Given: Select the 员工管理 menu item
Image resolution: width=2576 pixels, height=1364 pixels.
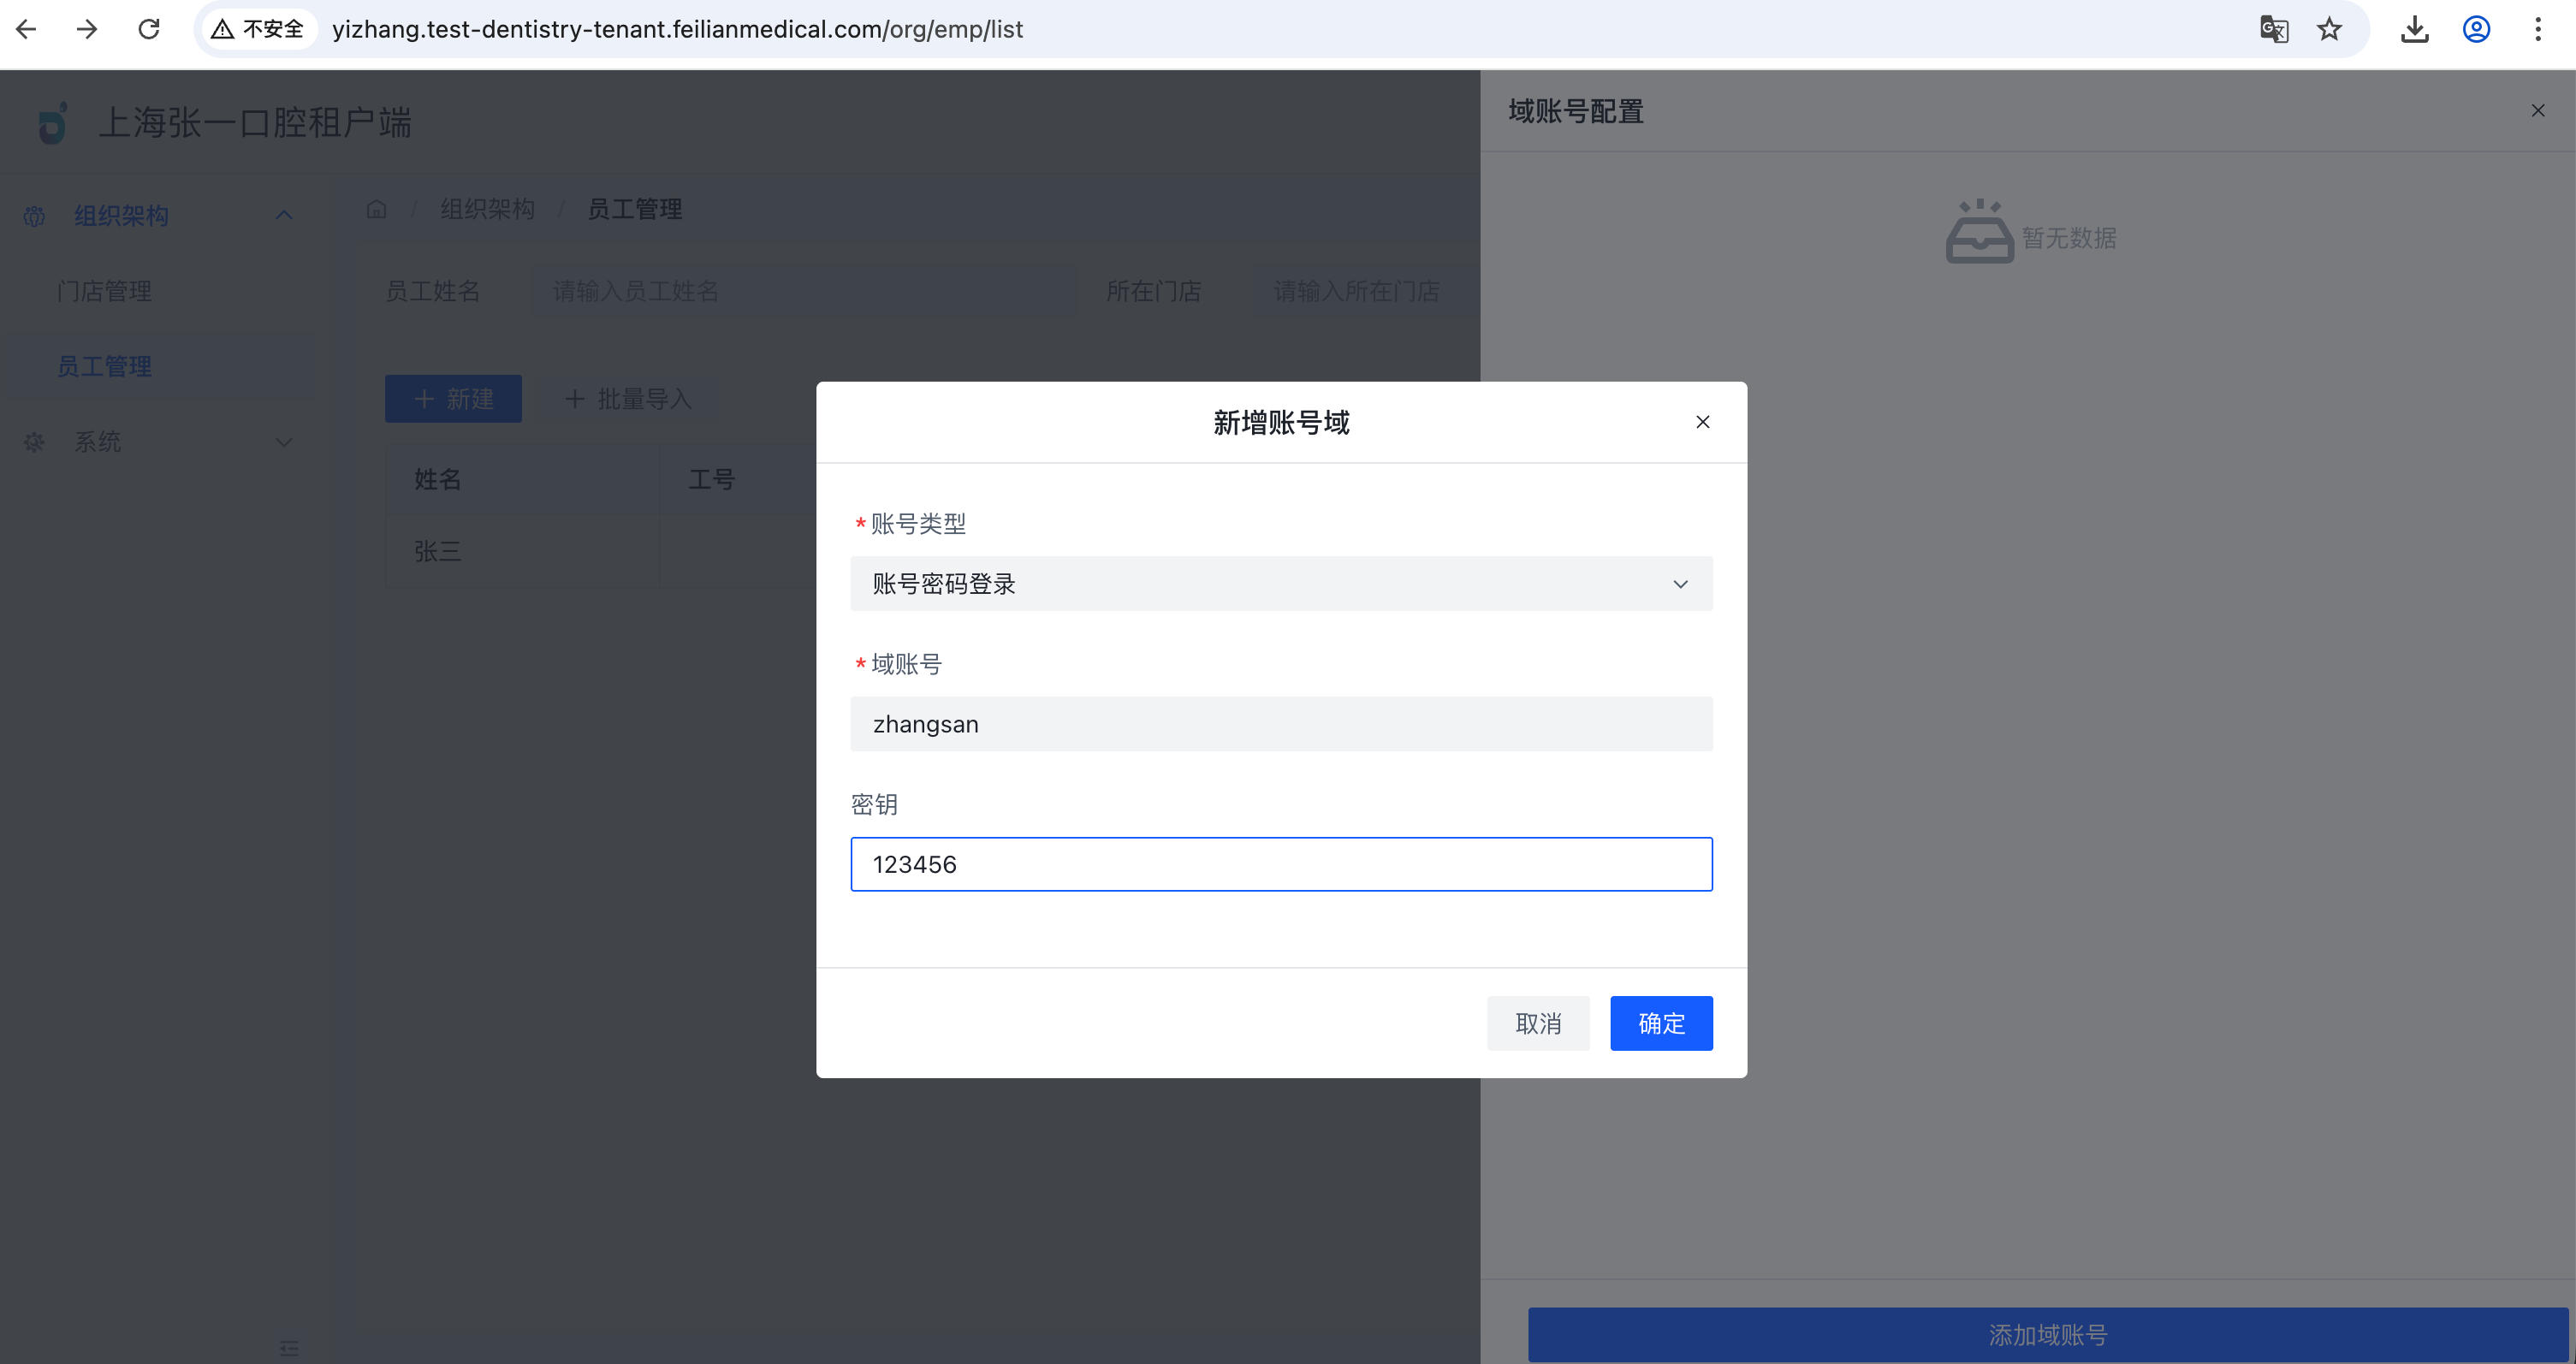Looking at the screenshot, I should [158, 366].
